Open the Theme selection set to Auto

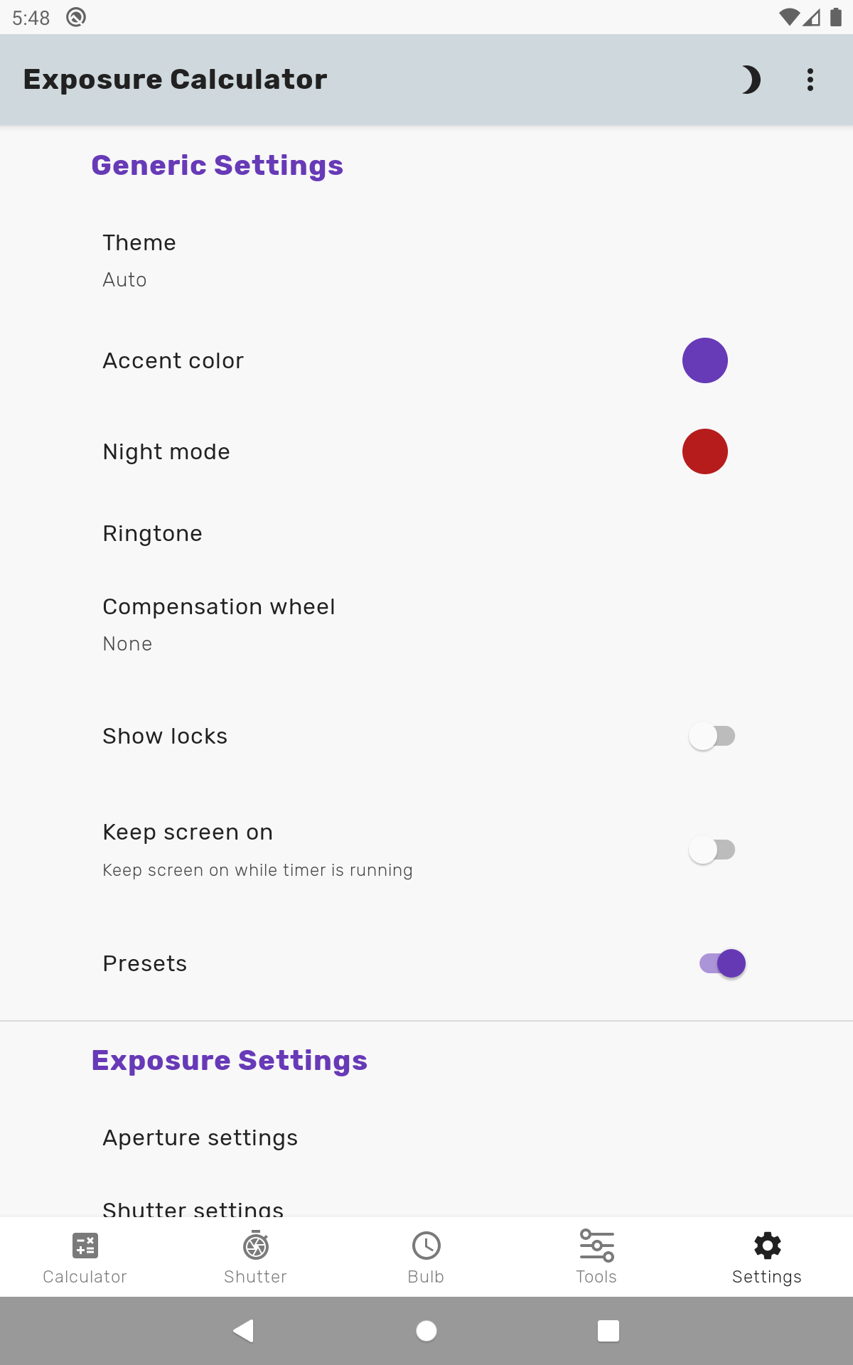tap(426, 260)
